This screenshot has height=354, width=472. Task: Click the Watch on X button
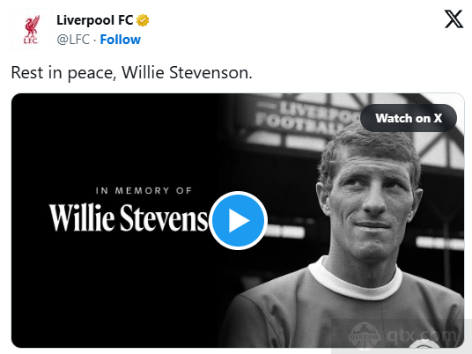click(x=409, y=118)
